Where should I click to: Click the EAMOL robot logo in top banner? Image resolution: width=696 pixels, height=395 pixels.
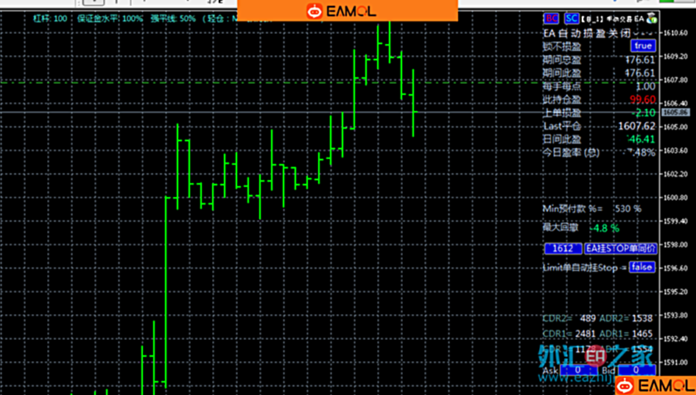point(315,10)
